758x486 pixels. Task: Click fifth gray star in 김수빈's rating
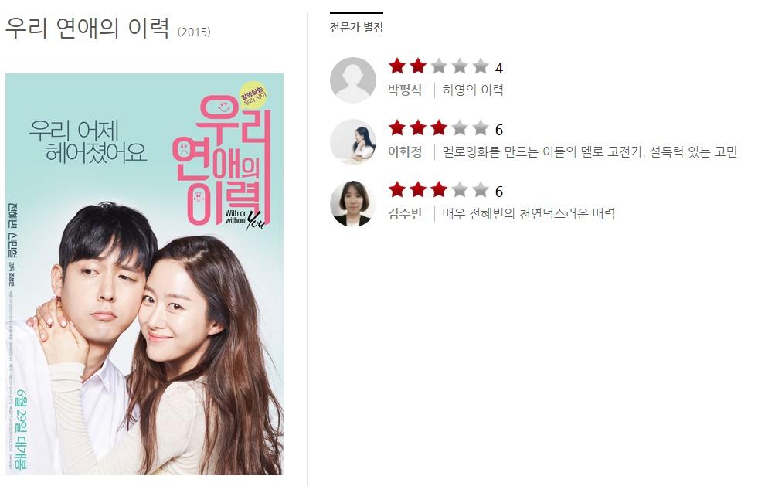coord(481,189)
